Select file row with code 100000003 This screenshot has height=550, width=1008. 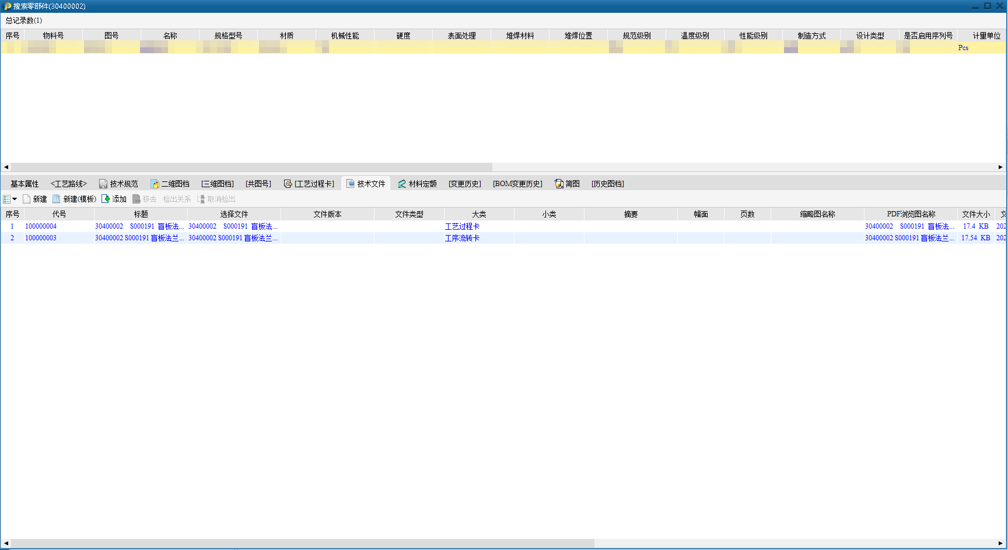503,238
